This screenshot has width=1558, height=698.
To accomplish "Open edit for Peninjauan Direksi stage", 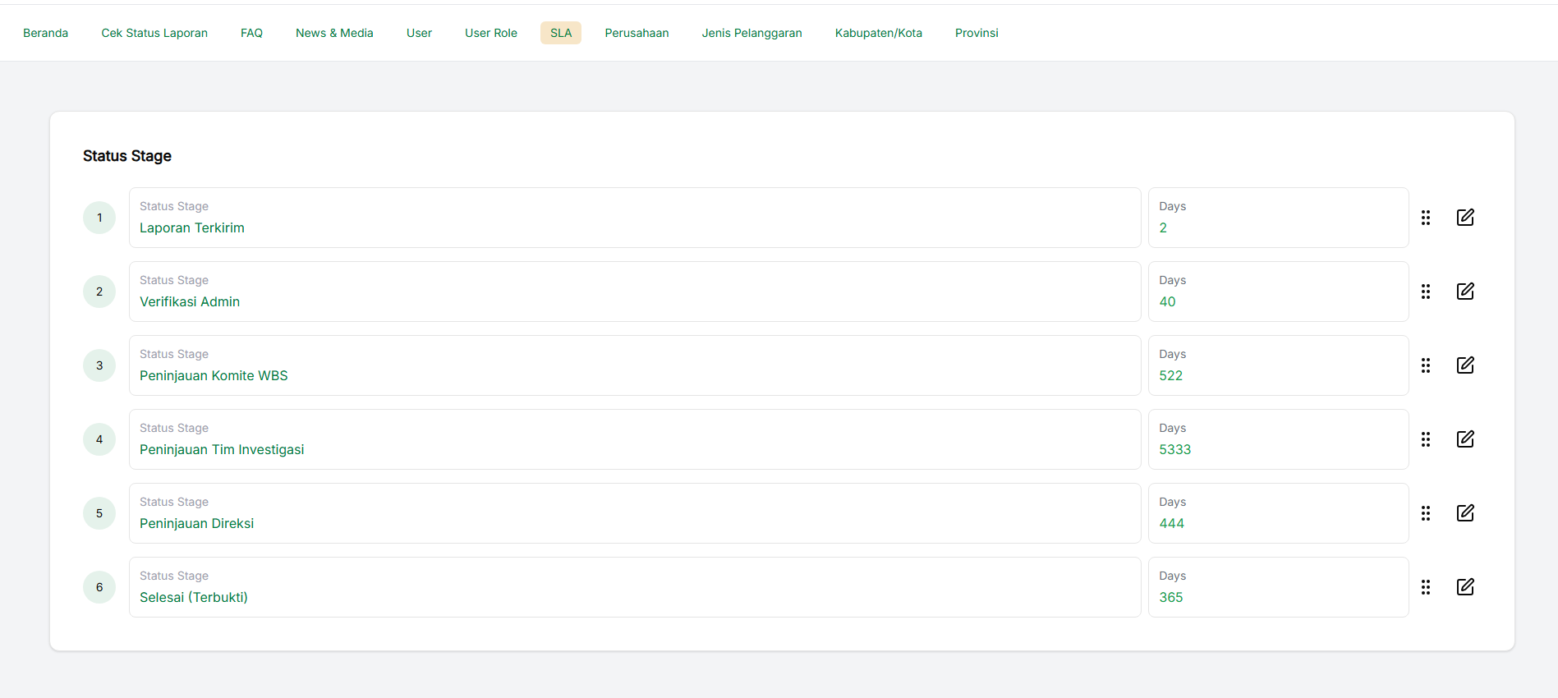I will click(1464, 513).
